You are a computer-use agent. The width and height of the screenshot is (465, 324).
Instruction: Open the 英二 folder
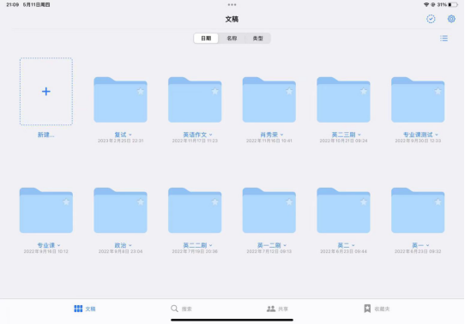pos(343,210)
